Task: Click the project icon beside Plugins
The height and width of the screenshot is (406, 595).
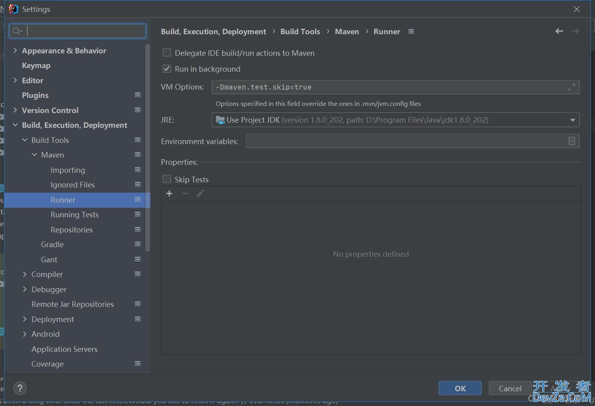Action: [x=138, y=95]
